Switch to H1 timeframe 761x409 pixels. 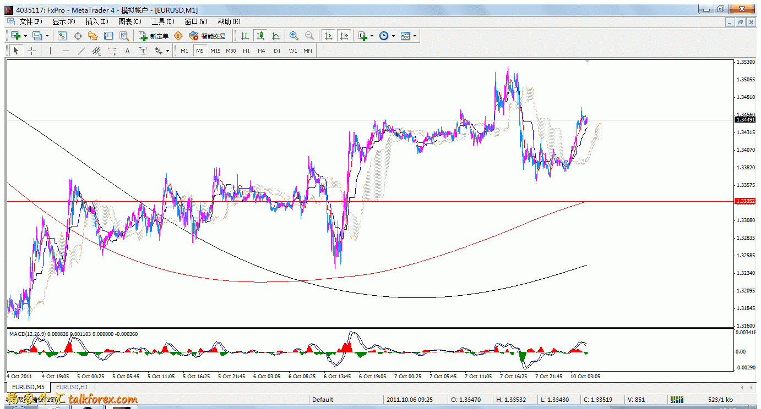coord(246,51)
